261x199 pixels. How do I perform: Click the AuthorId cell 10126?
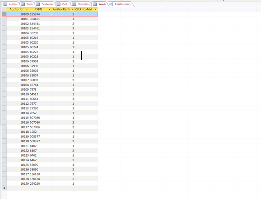click(x=18, y=170)
